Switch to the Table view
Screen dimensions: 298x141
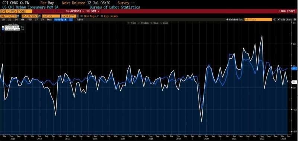[x=80, y=20]
